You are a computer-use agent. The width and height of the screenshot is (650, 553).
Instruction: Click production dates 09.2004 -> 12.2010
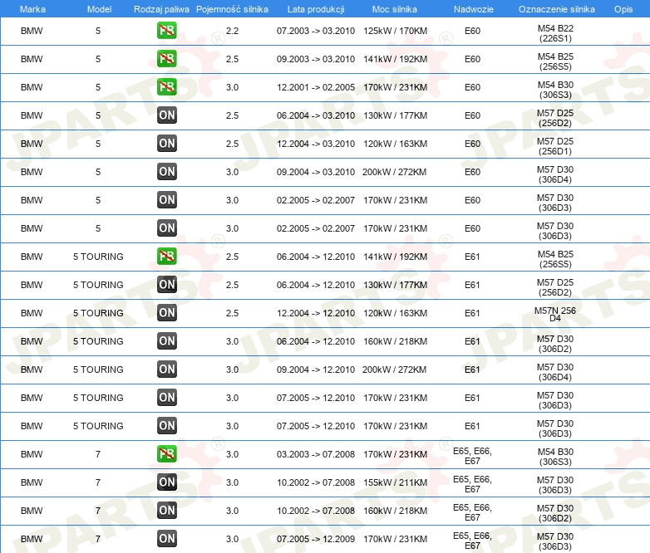(316, 369)
